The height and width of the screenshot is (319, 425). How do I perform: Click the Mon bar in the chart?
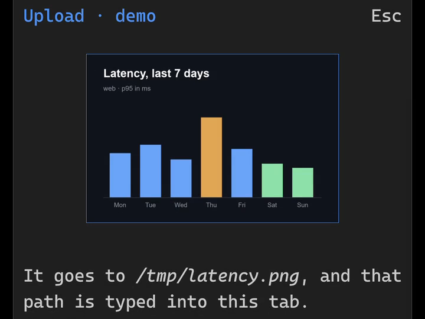[x=120, y=175]
